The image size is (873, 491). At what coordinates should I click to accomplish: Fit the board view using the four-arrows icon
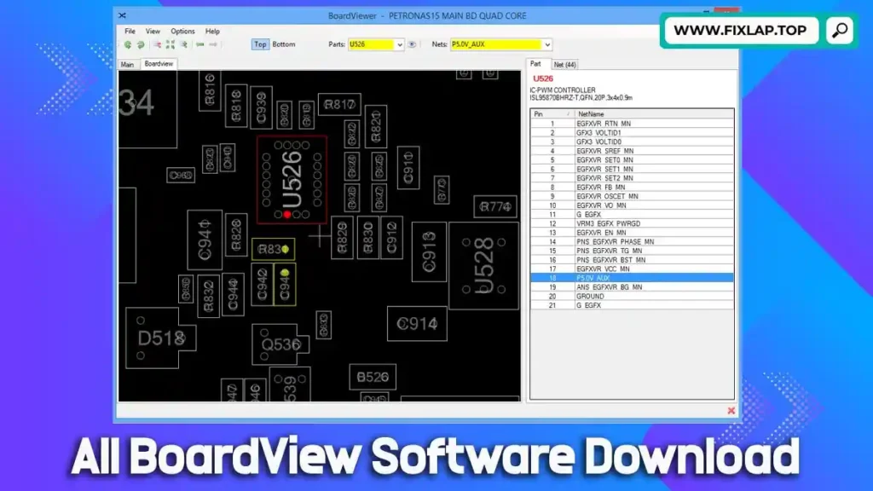coord(171,44)
